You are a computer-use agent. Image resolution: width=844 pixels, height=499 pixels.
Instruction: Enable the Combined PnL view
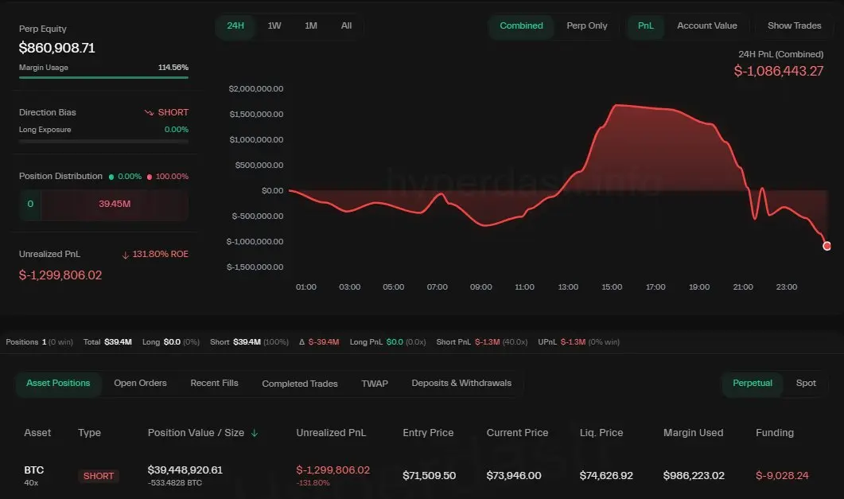pos(521,25)
